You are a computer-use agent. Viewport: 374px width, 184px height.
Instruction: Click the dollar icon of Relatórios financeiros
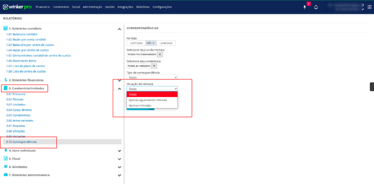pos(6,80)
